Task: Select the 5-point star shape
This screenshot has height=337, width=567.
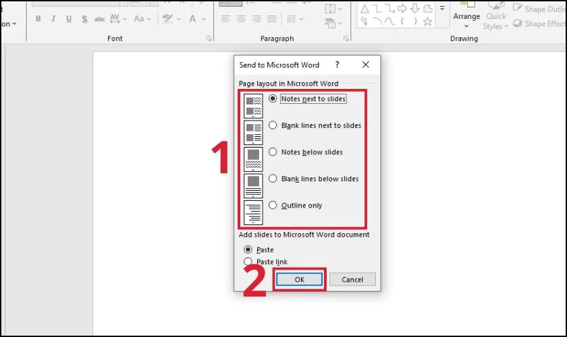Action: tap(428, 22)
